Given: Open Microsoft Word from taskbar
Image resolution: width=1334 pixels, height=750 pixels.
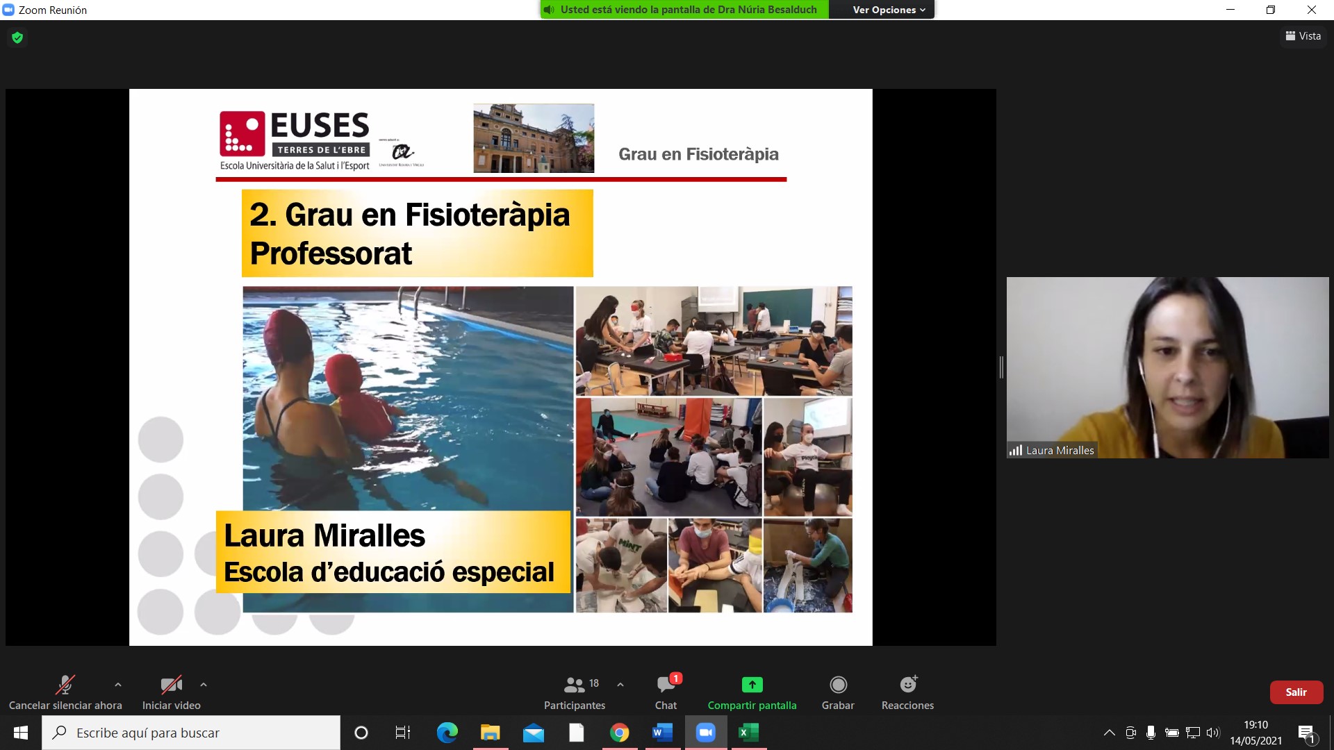Looking at the screenshot, I should pos(662,733).
